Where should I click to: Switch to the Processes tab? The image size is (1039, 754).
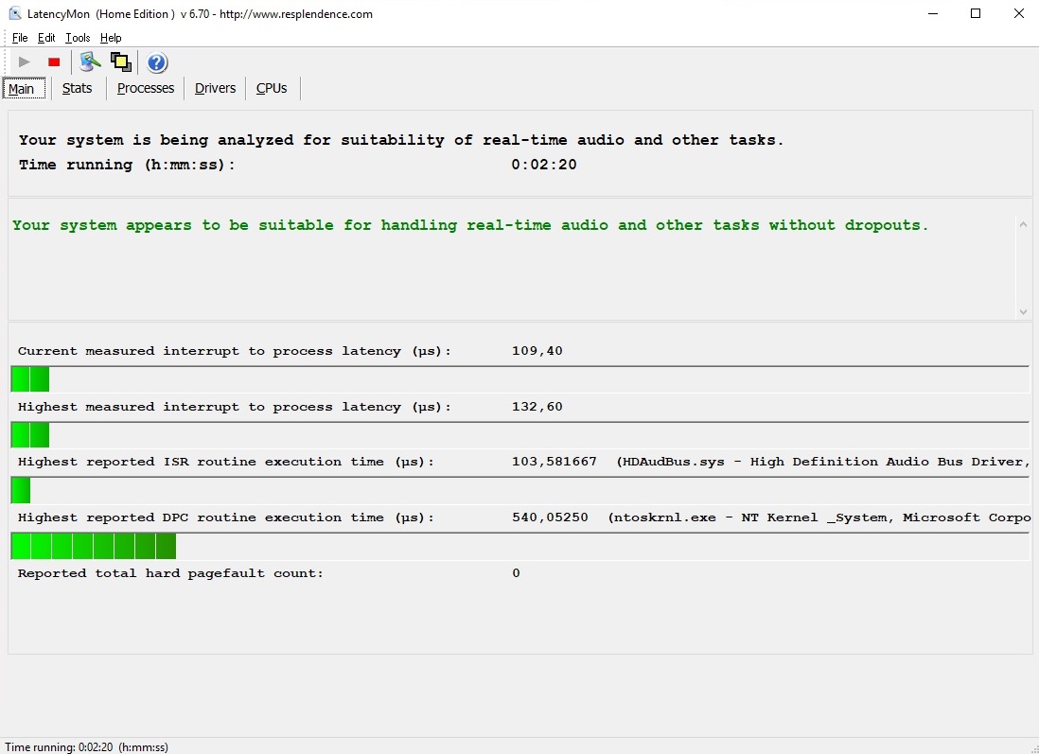click(146, 88)
